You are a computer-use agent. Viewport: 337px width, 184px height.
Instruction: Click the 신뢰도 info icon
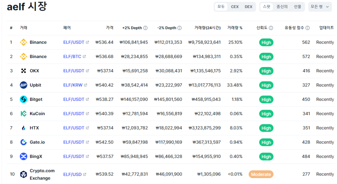271,28
